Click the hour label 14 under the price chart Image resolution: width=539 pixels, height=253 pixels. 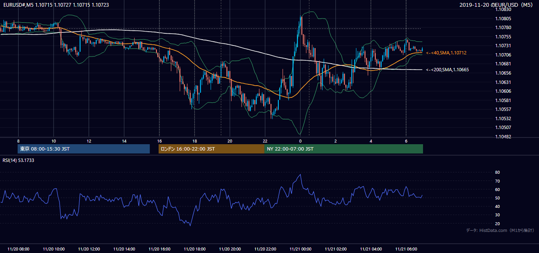[x=124, y=141]
